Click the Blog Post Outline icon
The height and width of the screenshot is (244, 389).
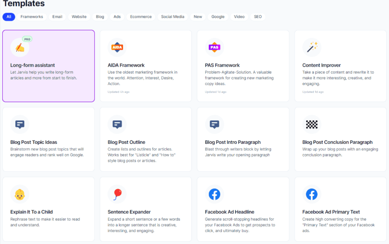pos(117,124)
